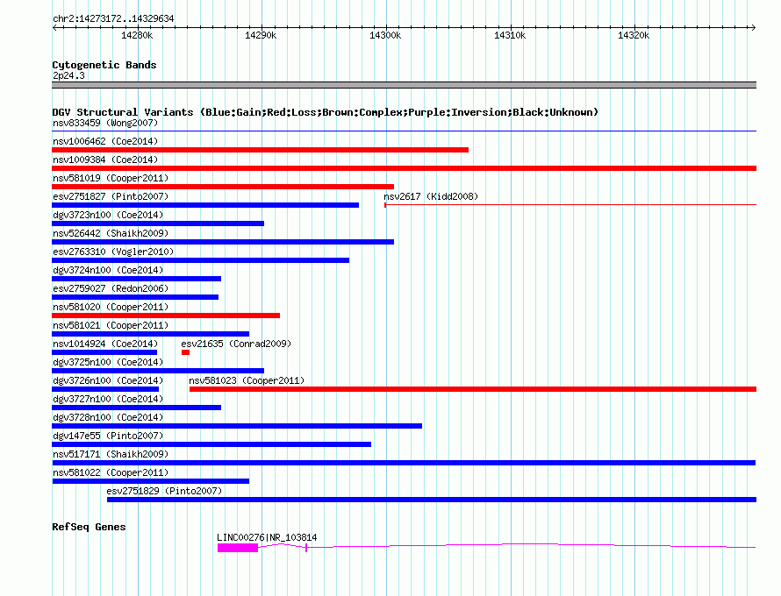The height and width of the screenshot is (596, 781).
Task: Click the 2p24.3 cytogenetic band label
Action: point(68,75)
